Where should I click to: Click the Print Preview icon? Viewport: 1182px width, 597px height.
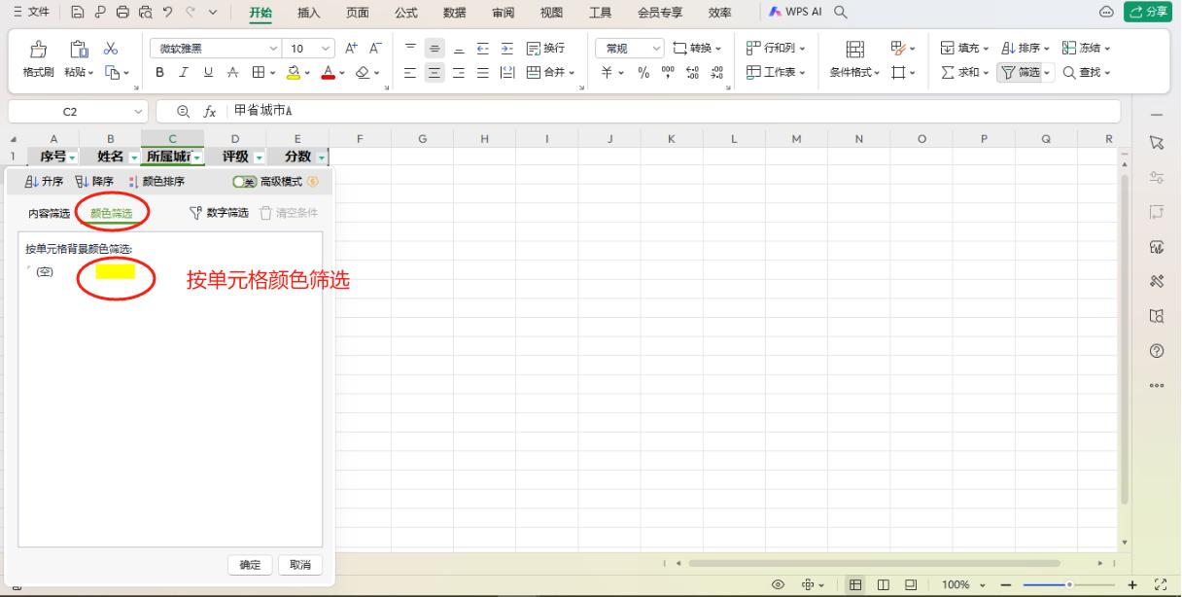145,13
